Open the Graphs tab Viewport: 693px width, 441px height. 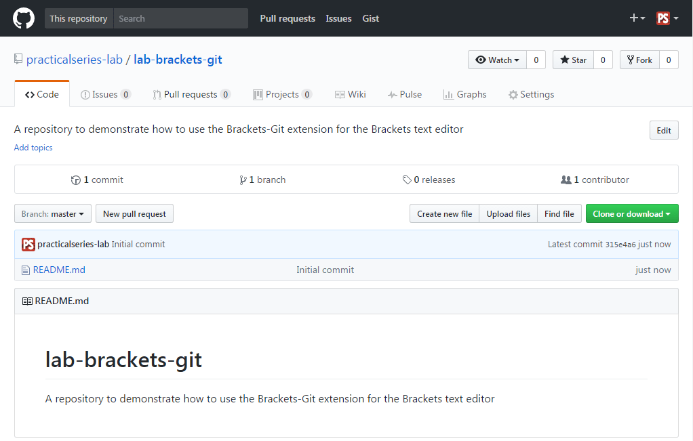(x=465, y=94)
